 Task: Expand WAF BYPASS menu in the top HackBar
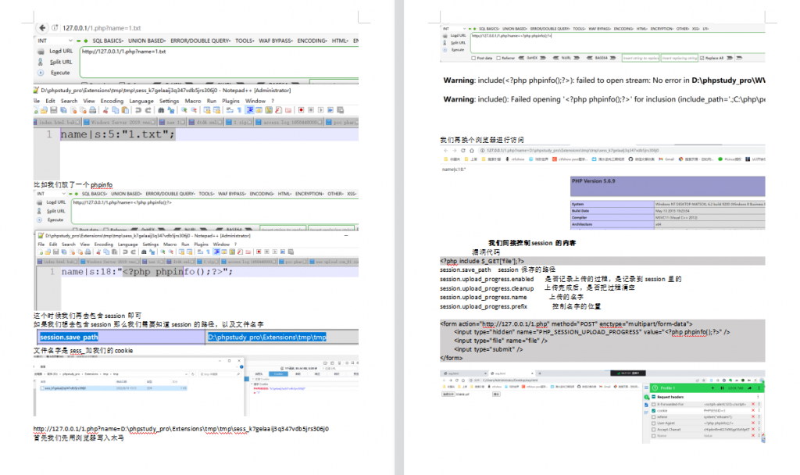tap(276, 41)
